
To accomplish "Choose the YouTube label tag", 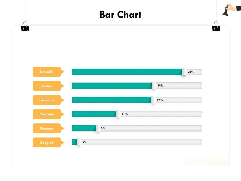I will (47, 114).
